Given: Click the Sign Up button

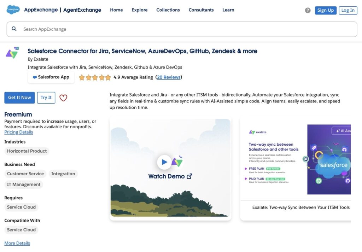Looking at the screenshot, I should [x=326, y=10].
